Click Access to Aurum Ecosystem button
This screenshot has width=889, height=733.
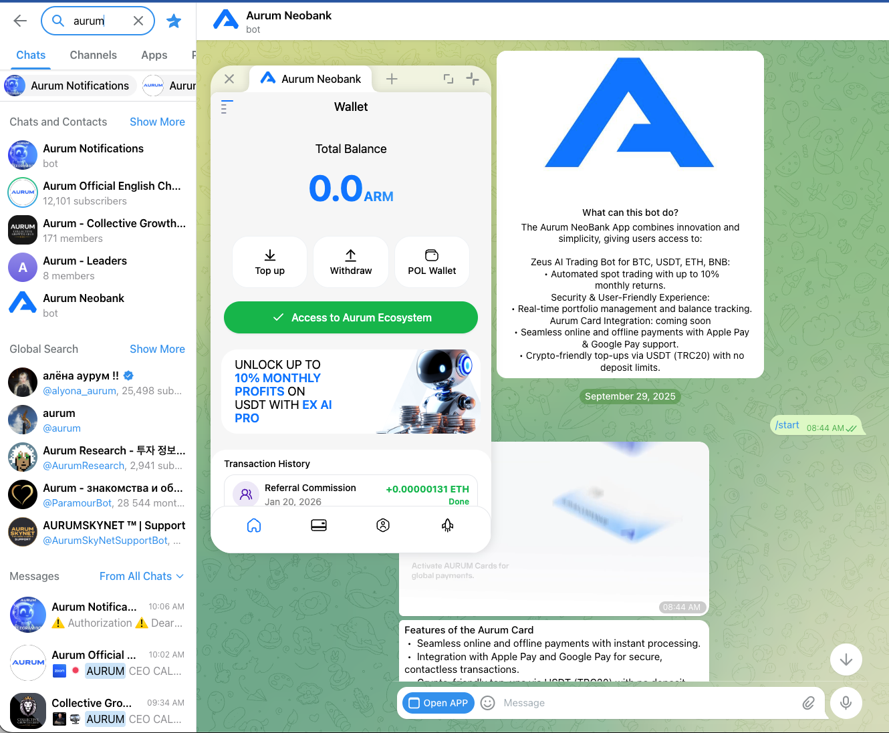[351, 317]
